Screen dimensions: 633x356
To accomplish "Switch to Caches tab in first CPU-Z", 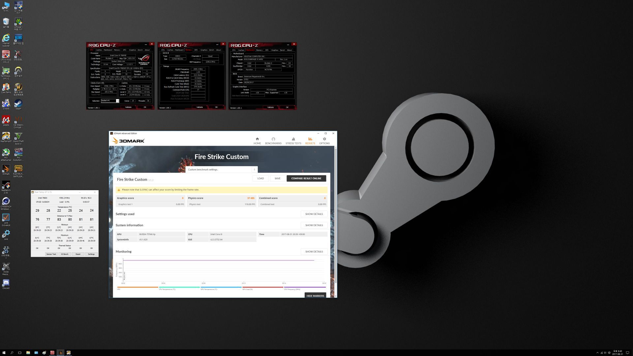I will [x=99, y=50].
